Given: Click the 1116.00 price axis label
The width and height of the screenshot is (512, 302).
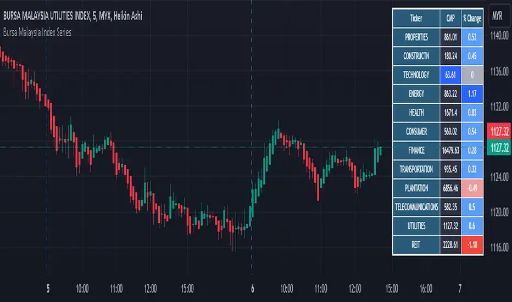Looking at the screenshot, I should tap(499, 248).
